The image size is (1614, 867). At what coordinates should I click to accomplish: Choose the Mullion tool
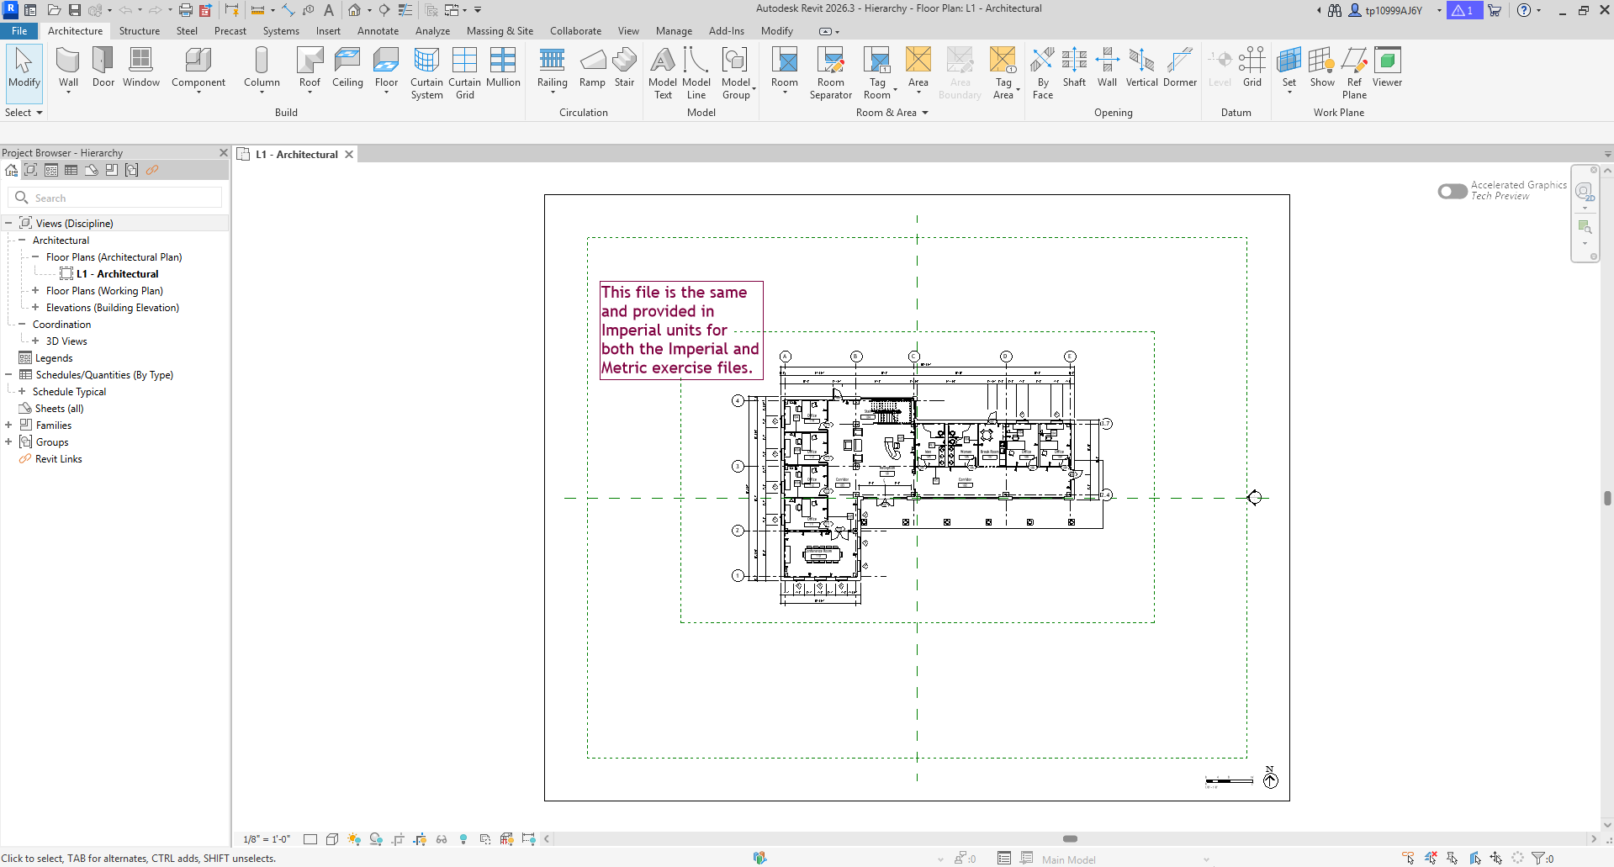503,67
